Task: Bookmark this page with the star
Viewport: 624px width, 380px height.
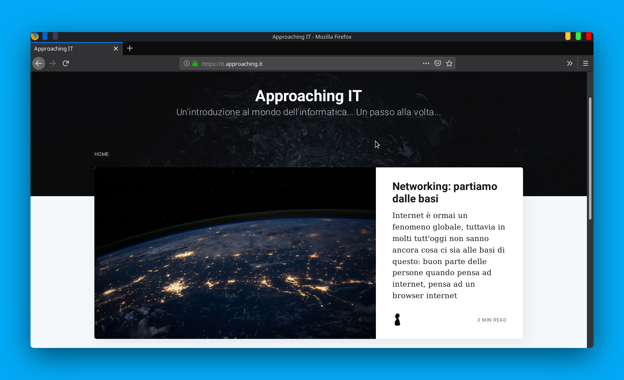Action: coord(449,63)
